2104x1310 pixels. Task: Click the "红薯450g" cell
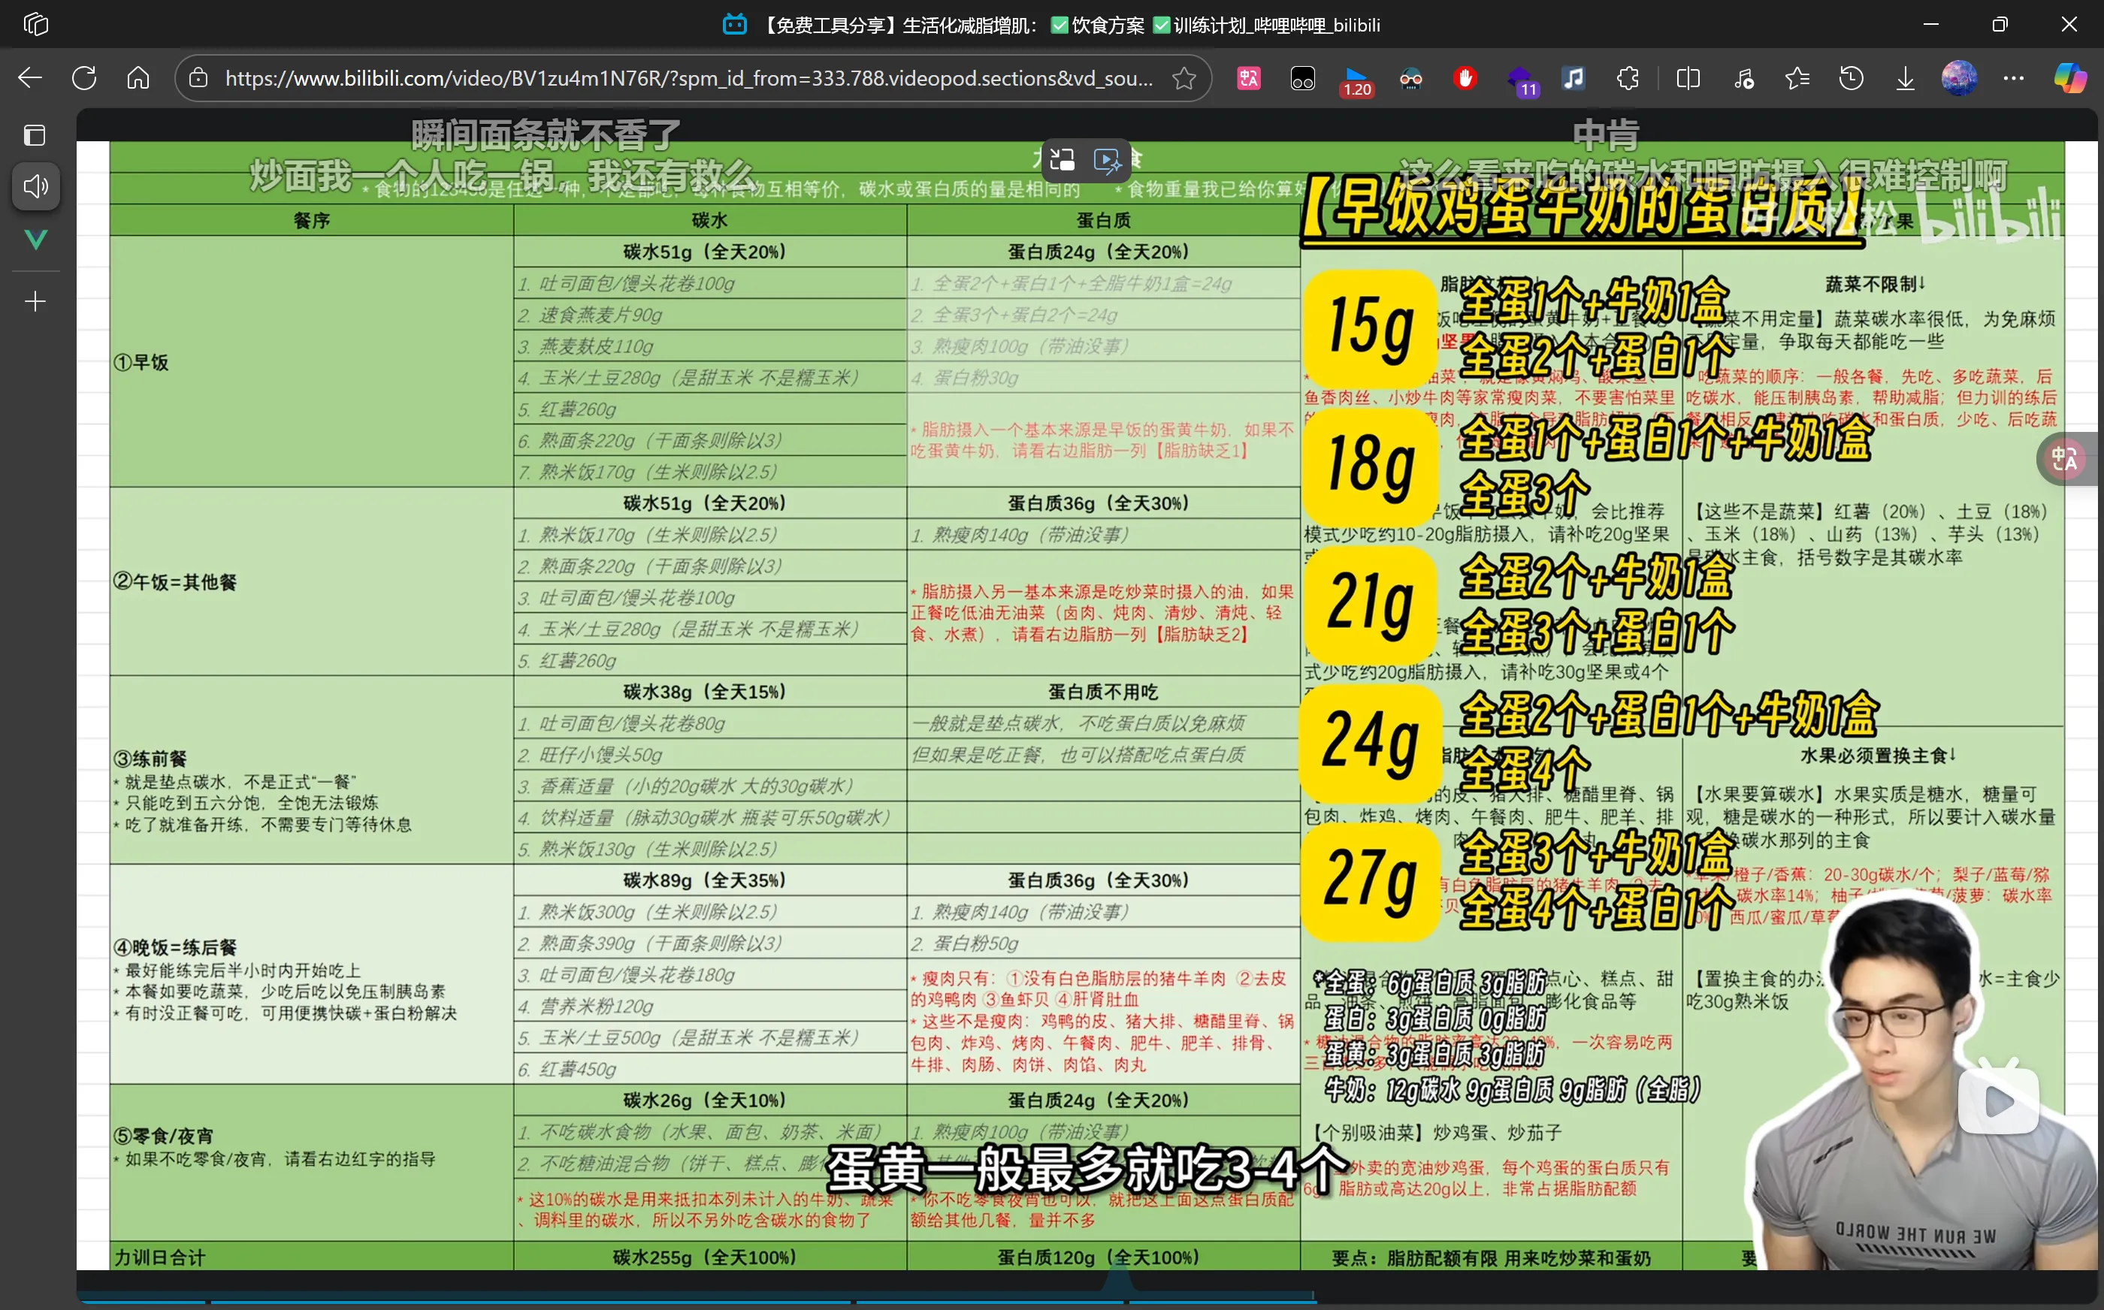click(709, 1069)
